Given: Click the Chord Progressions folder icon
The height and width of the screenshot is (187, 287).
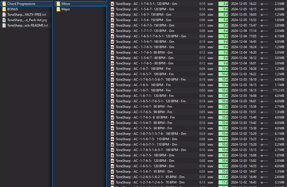Looking at the screenshot, I should pyautogui.click(x=4, y=4).
